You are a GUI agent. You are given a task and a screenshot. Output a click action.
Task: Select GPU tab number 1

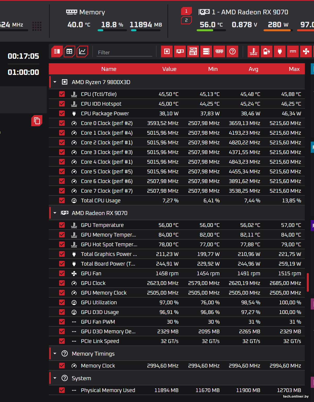pyautogui.click(x=186, y=11)
